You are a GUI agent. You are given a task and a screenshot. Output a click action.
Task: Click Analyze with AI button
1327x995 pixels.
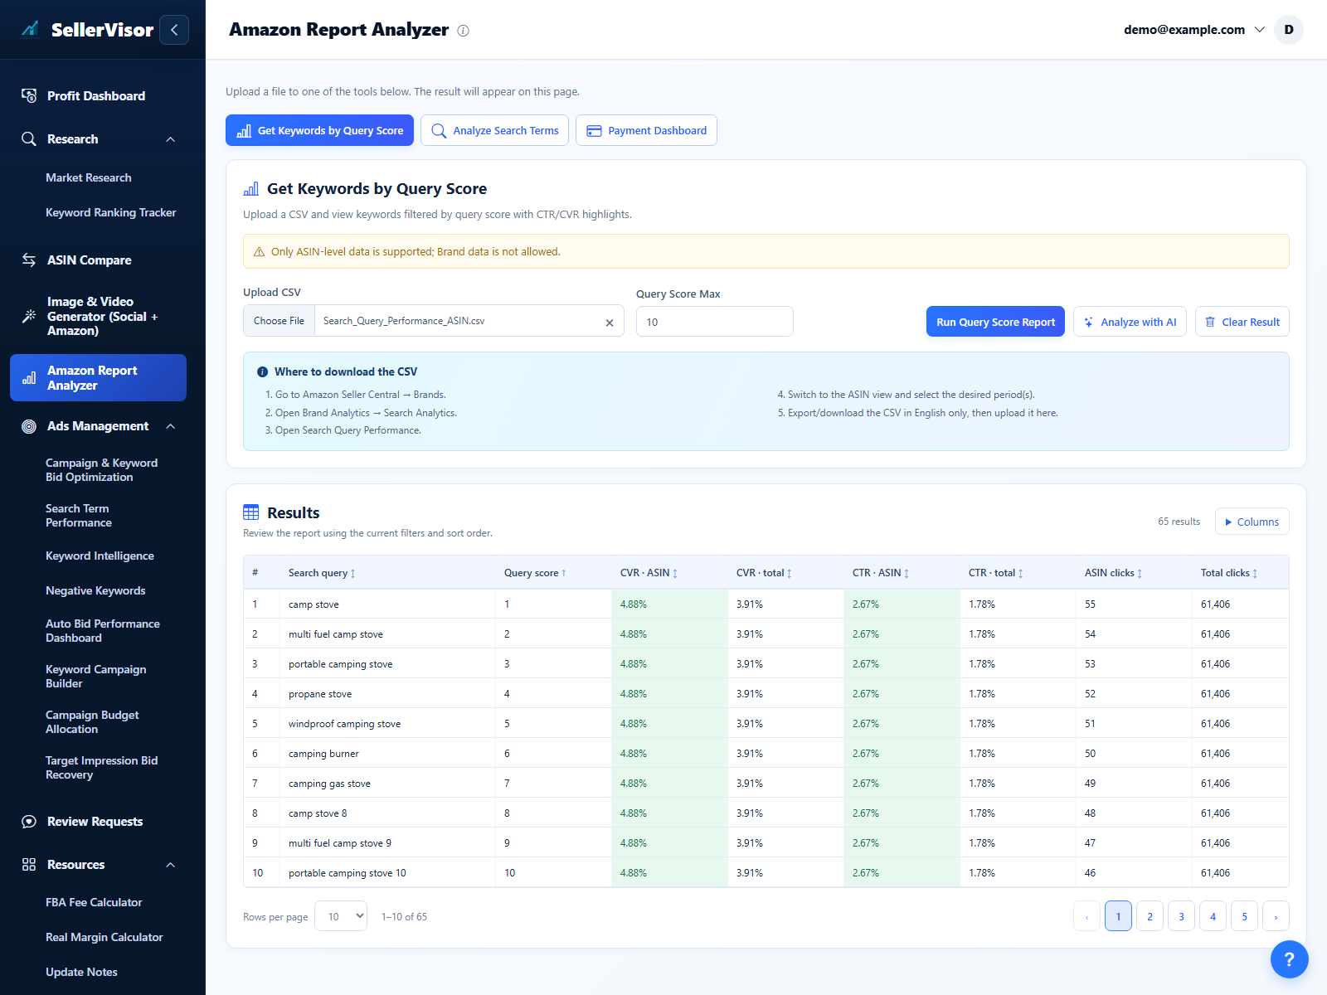[x=1130, y=322]
